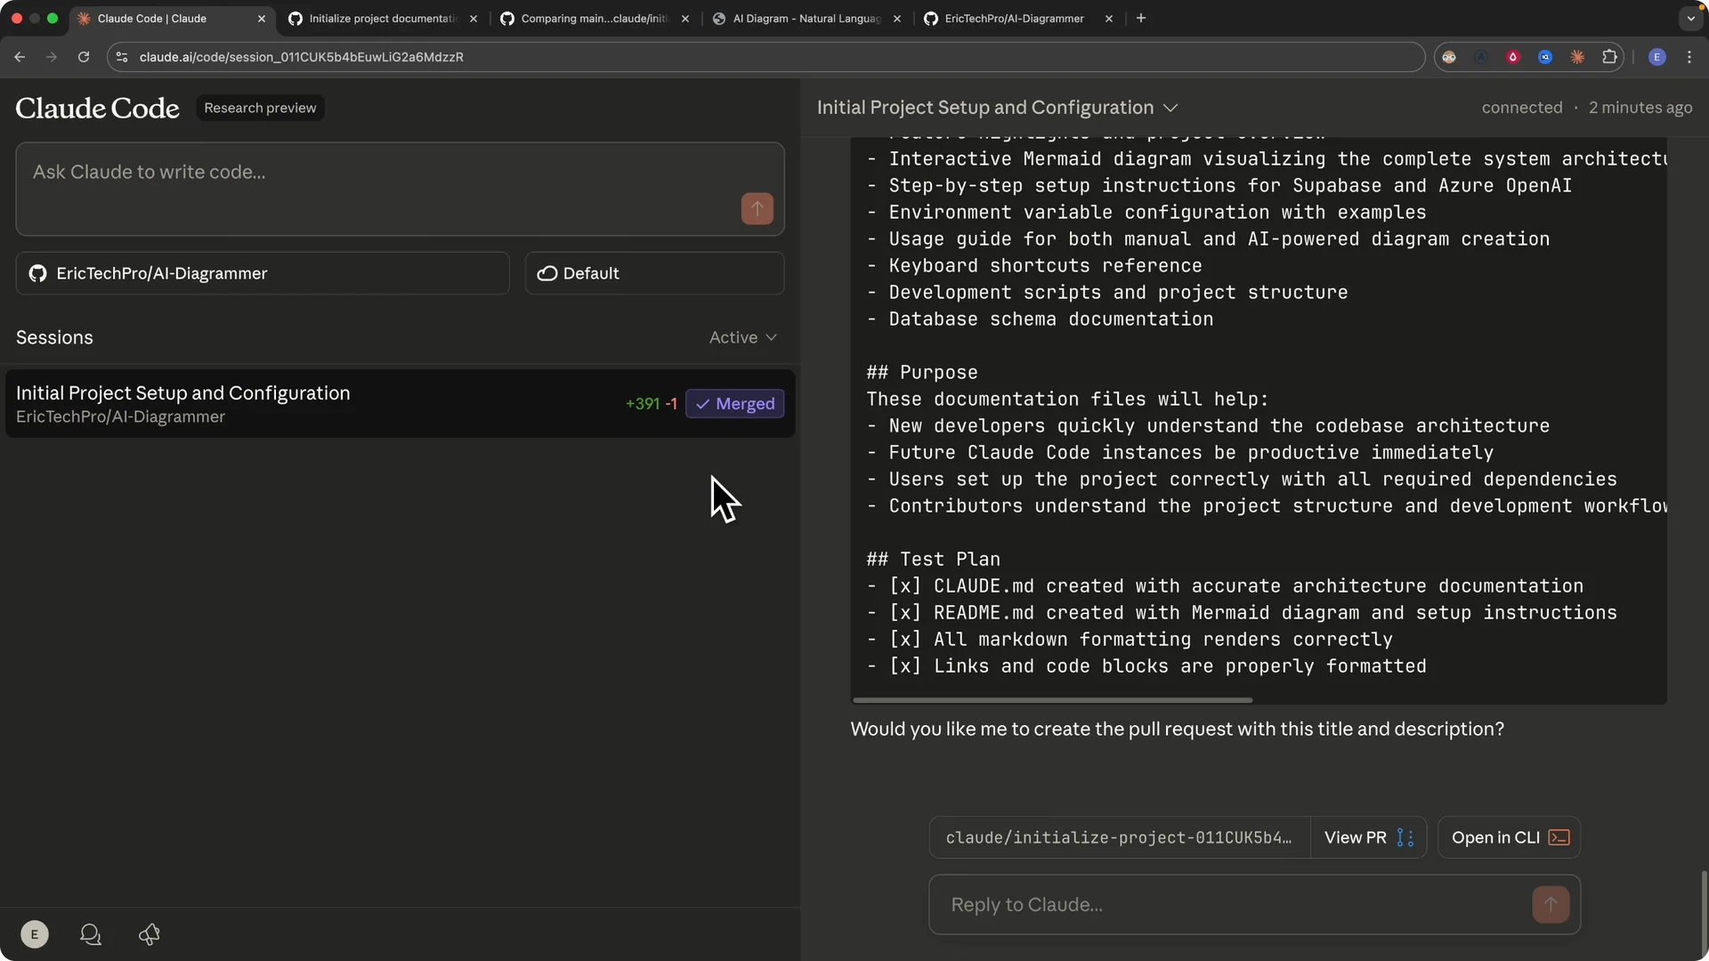The height and width of the screenshot is (961, 1709).
Task: Close the EricTechPro/AI-Diagrammer tab
Action: pos(1108,19)
